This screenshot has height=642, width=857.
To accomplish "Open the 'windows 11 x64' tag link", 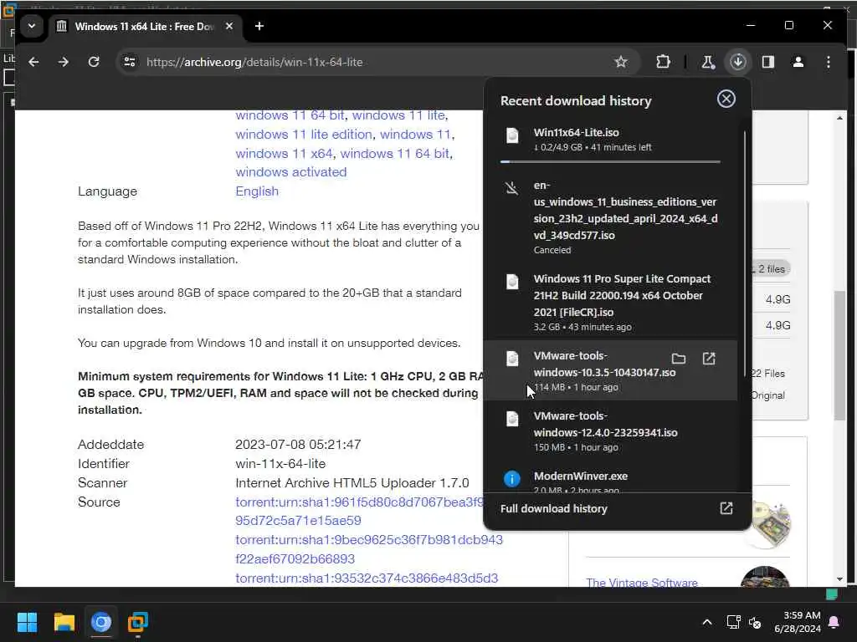I will (284, 154).
